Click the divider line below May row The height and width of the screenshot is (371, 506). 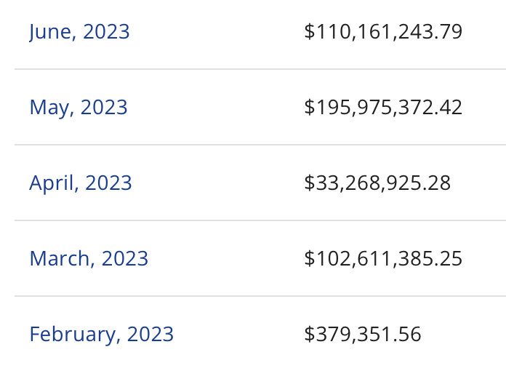(x=260, y=145)
